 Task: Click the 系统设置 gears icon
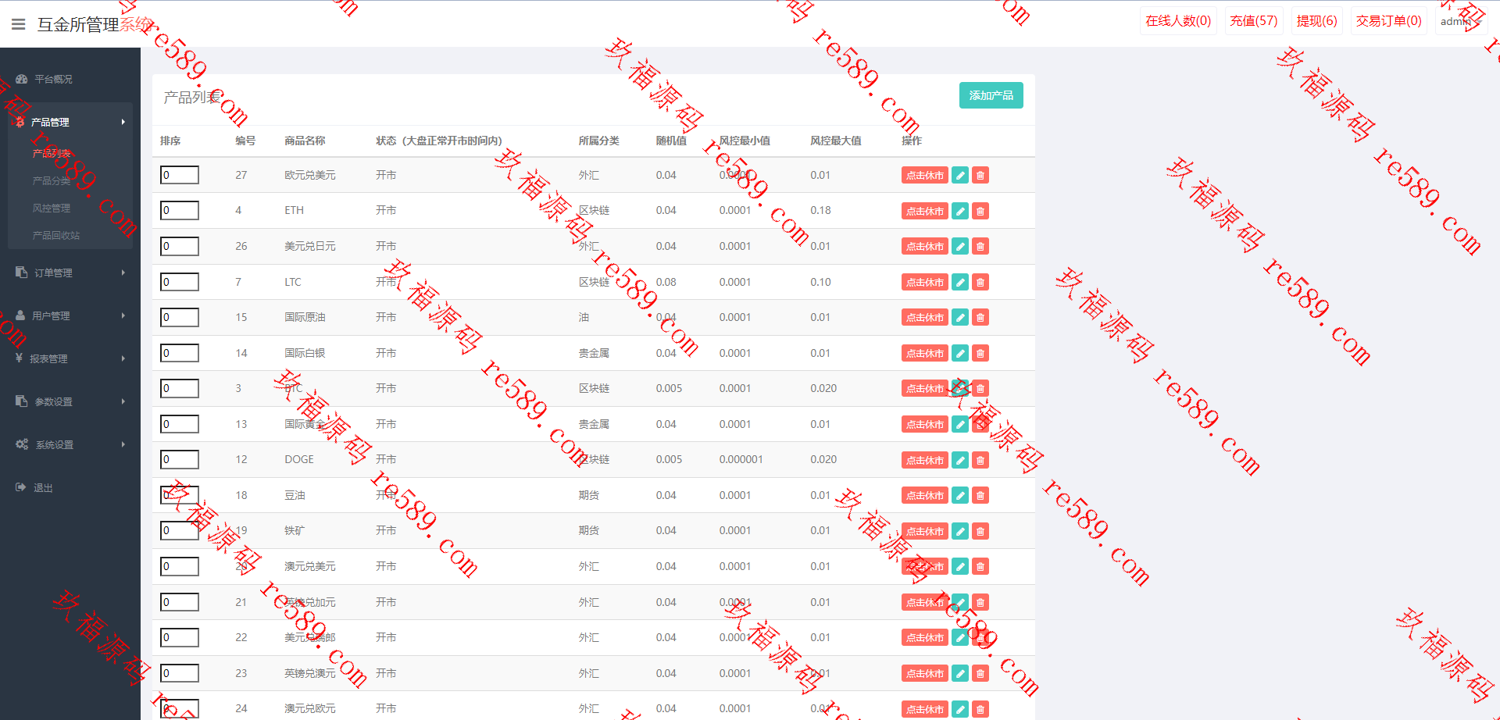pos(22,444)
